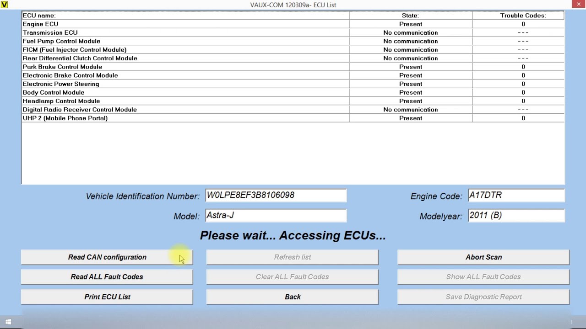This screenshot has height=329, width=586.
Task: Select Park Brake Control Module row
Action: click(x=293, y=67)
